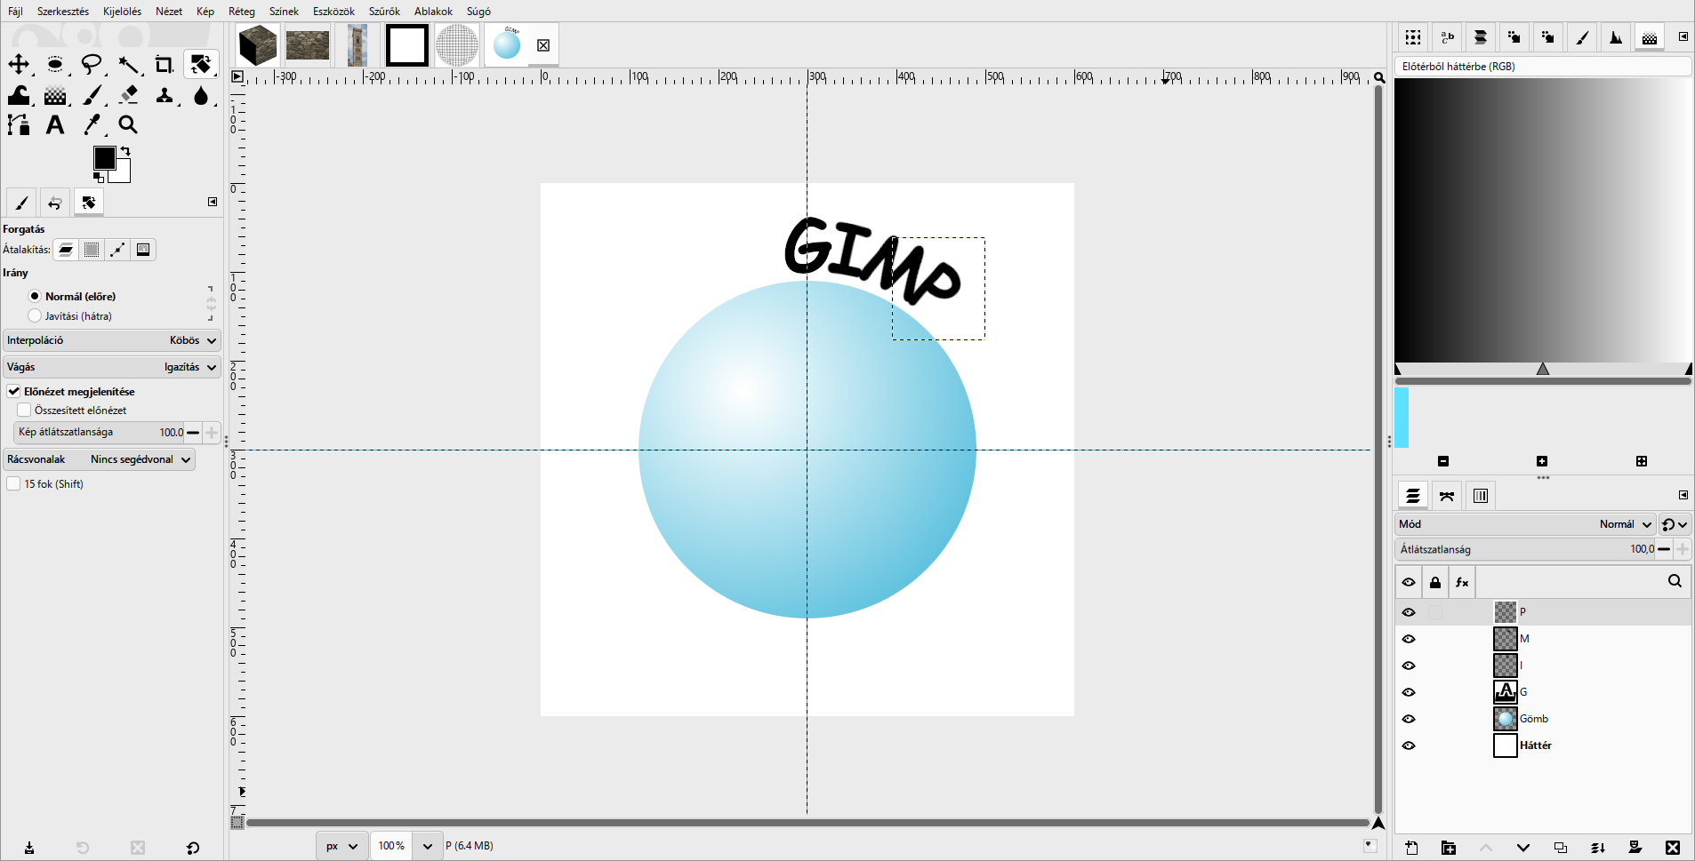Switch to the stone texture image tab

[308, 45]
